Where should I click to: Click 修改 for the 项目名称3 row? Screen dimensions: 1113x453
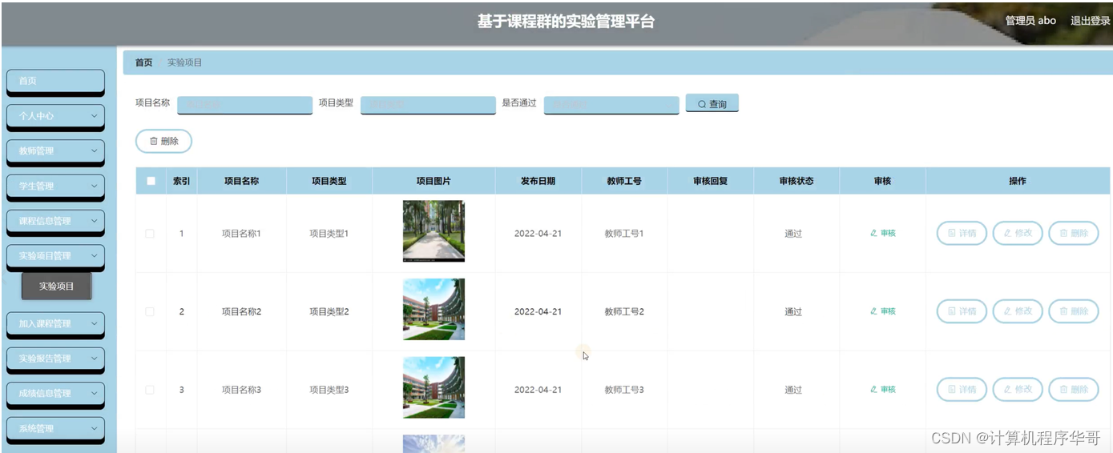pos(1018,389)
